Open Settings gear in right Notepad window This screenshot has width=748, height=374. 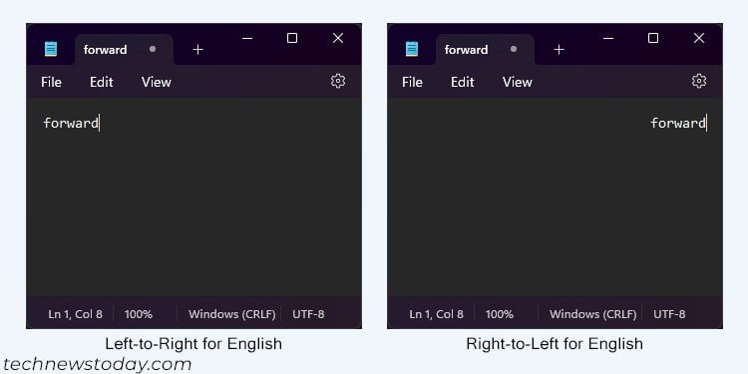pos(699,81)
